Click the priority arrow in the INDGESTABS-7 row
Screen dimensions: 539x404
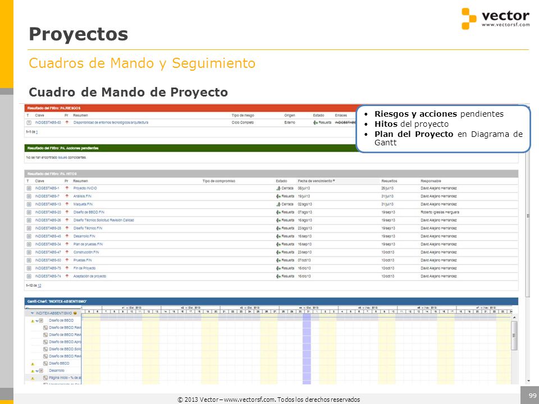point(67,196)
